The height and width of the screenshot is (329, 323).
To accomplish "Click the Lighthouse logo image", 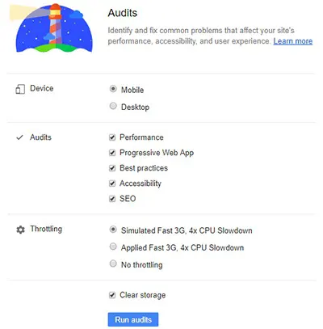I will [x=52, y=27].
